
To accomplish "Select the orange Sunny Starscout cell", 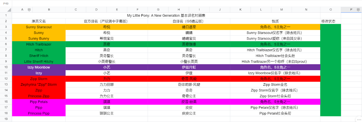I will (x=39, y=27).
